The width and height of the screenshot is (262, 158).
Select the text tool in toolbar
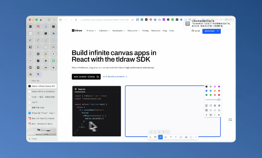coord(176,137)
